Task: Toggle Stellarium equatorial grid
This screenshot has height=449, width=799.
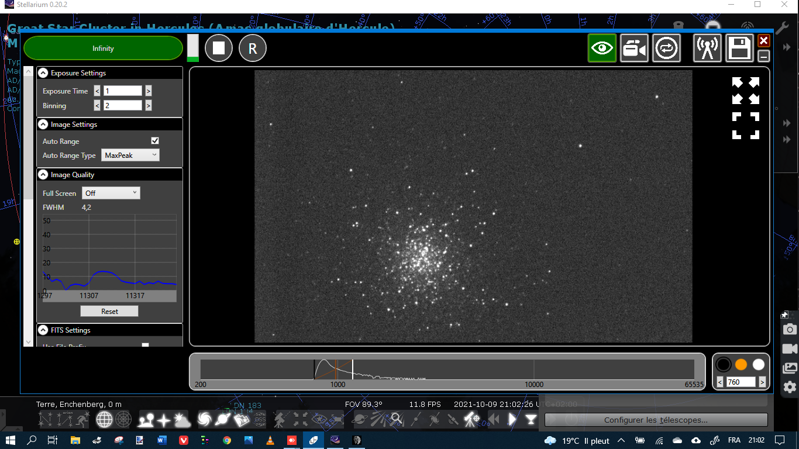Action: click(x=104, y=419)
